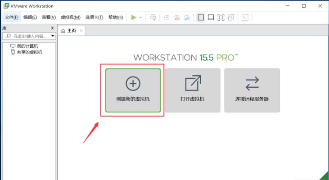Open the 帮助(H) menu

click(x=116, y=18)
